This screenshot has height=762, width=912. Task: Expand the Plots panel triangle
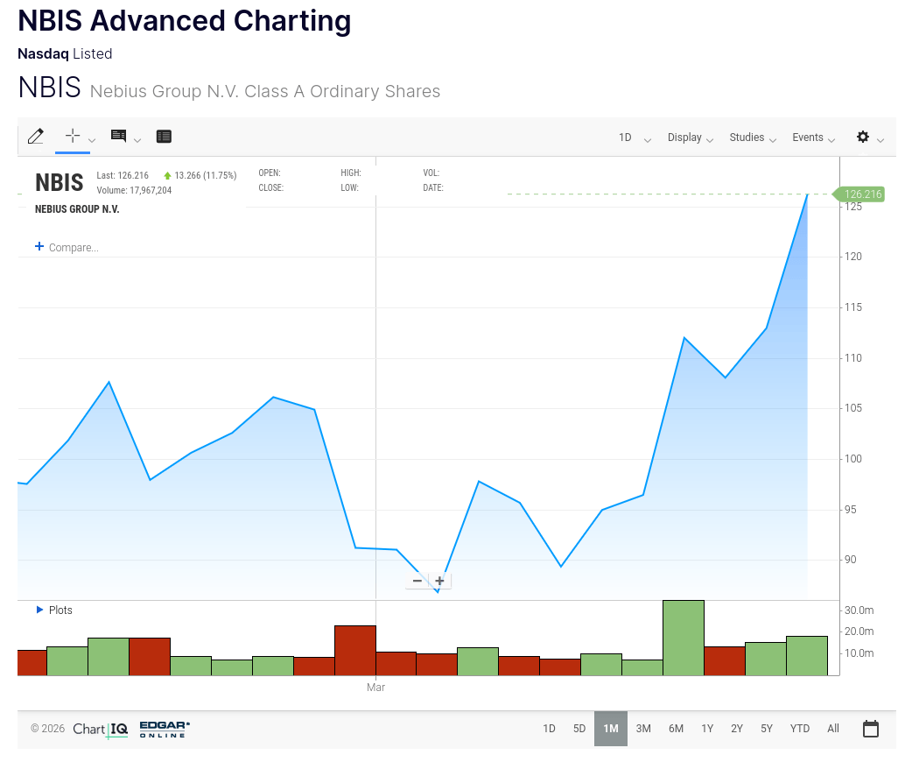[x=39, y=610]
